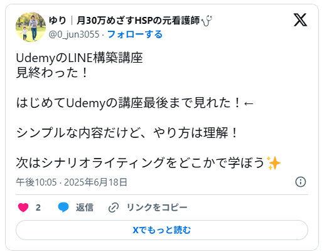Screen dimensions: 322x252
Task: Select the 返信 reply label
Action: coord(85,207)
